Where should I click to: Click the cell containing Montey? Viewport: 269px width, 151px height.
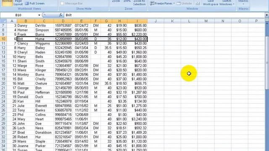tap(26, 75)
